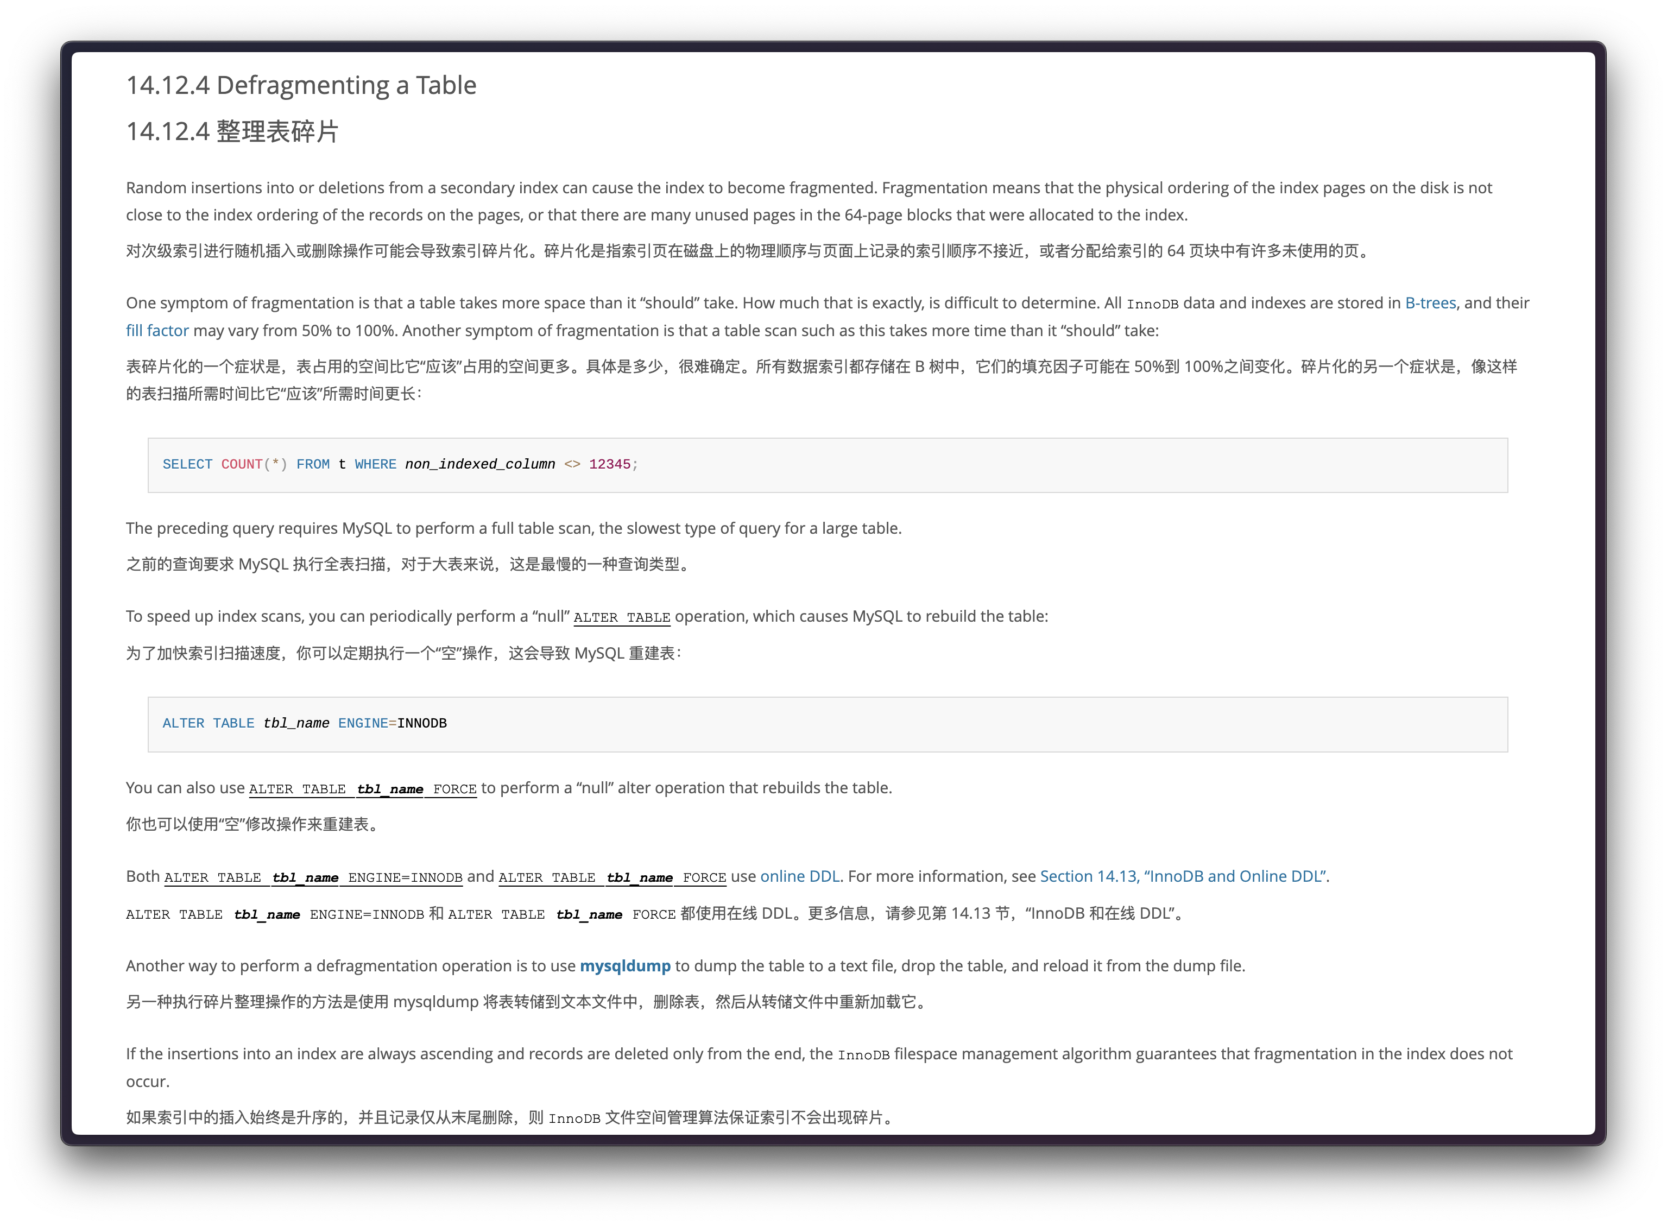Click the fill factor link

(156, 330)
